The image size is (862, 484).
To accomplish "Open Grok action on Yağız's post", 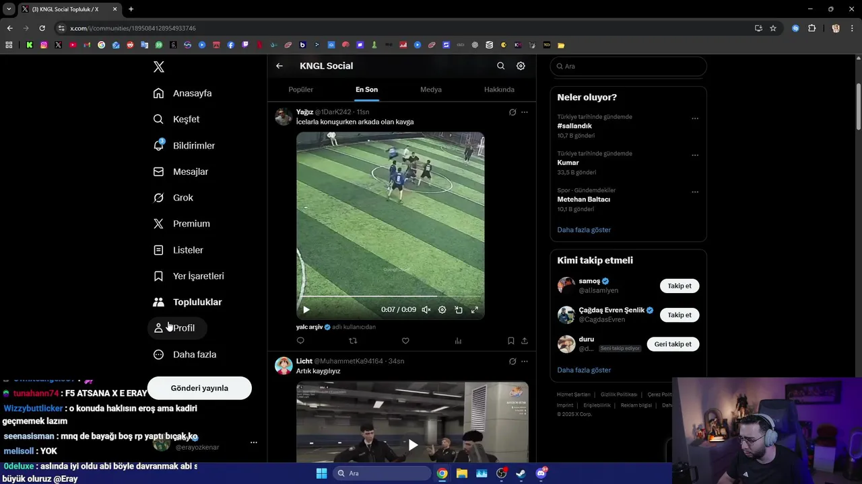I will (x=512, y=112).
